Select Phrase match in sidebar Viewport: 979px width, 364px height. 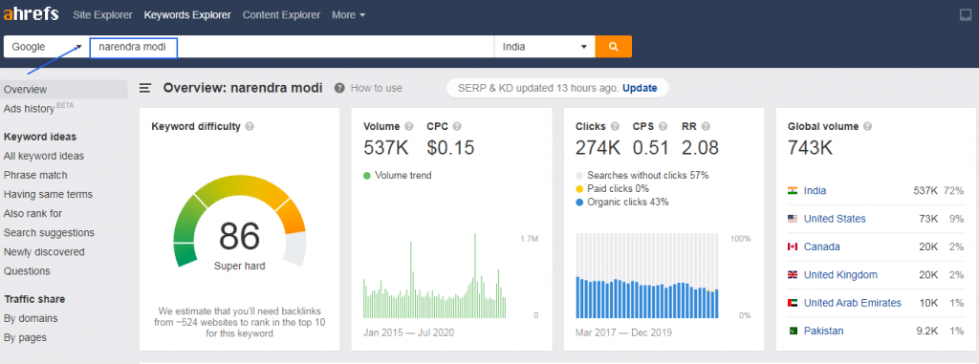click(35, 176)
